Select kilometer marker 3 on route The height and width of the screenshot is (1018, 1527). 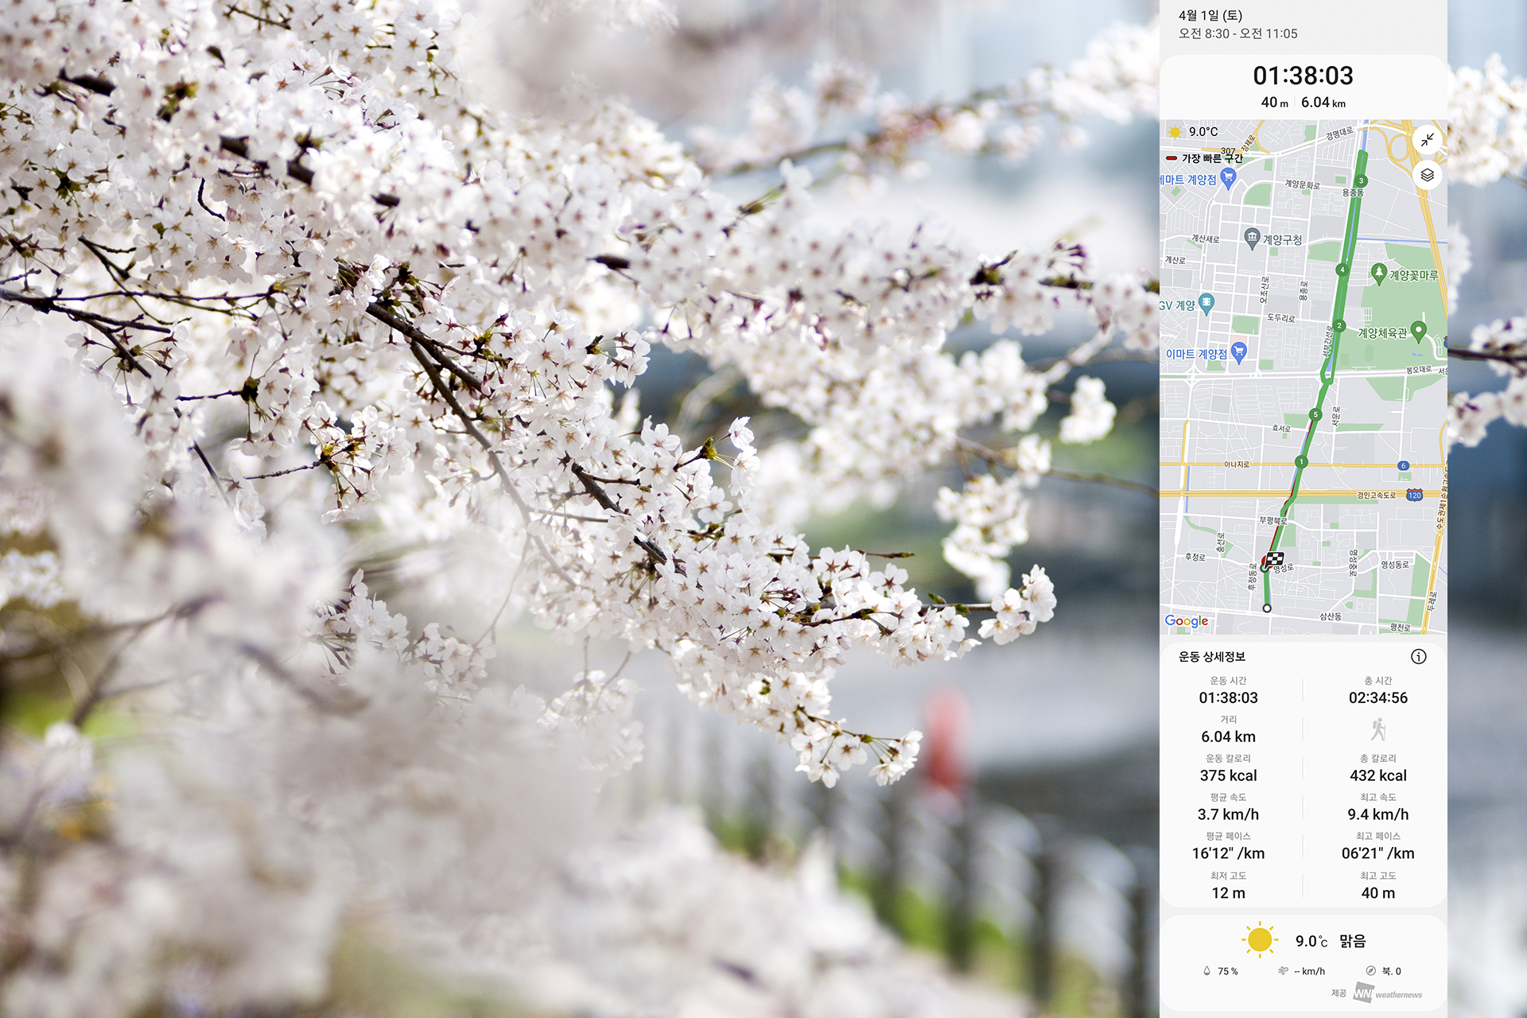(x=1361, y=181)
